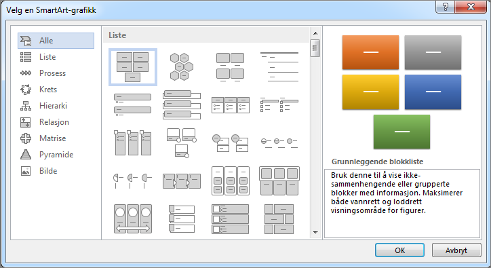Open help with the question mark button
The width and height of the screenshot is (491, 268).
446,7
